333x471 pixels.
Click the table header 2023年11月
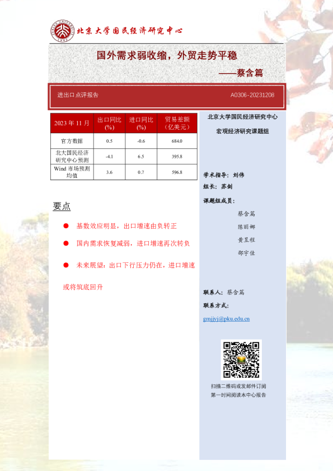(72, 123)
